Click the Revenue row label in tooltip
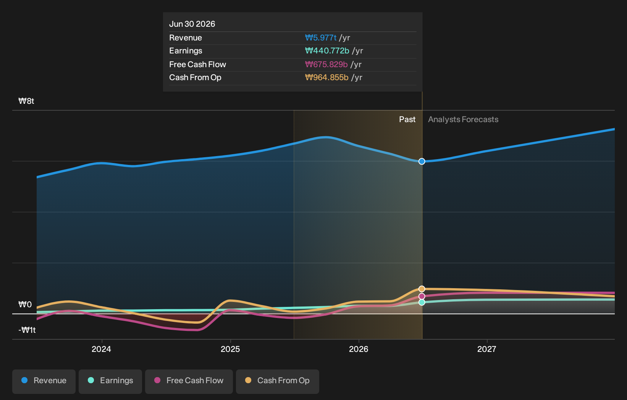 coord(186,38)
